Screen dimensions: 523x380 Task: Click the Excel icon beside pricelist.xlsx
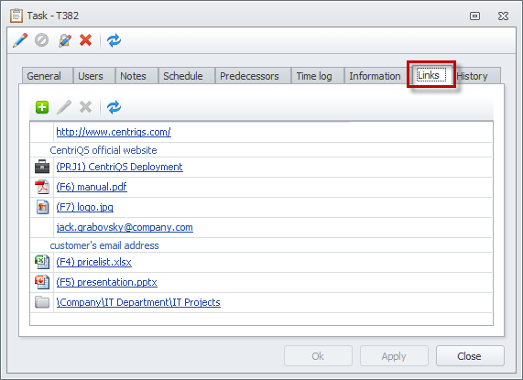pyautogui.click(x=42, y=262)
